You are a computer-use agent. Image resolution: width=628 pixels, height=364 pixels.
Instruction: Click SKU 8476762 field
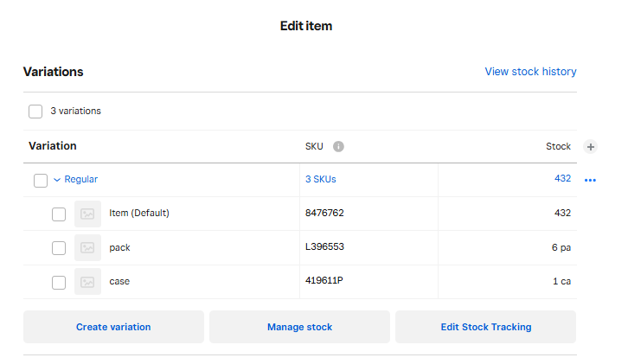368,214
